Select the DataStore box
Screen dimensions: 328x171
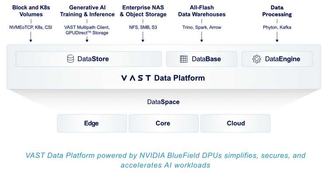(x=89, y=59)
